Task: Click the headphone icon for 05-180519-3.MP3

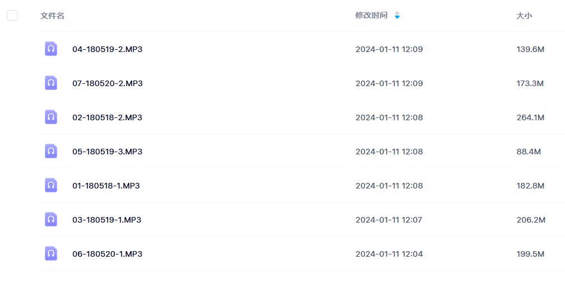Action: pos(51,152)
